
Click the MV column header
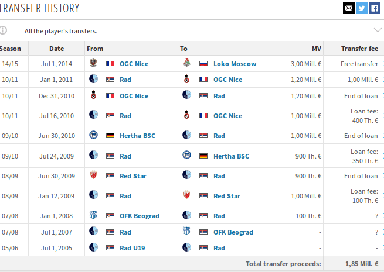pos(317,49)
